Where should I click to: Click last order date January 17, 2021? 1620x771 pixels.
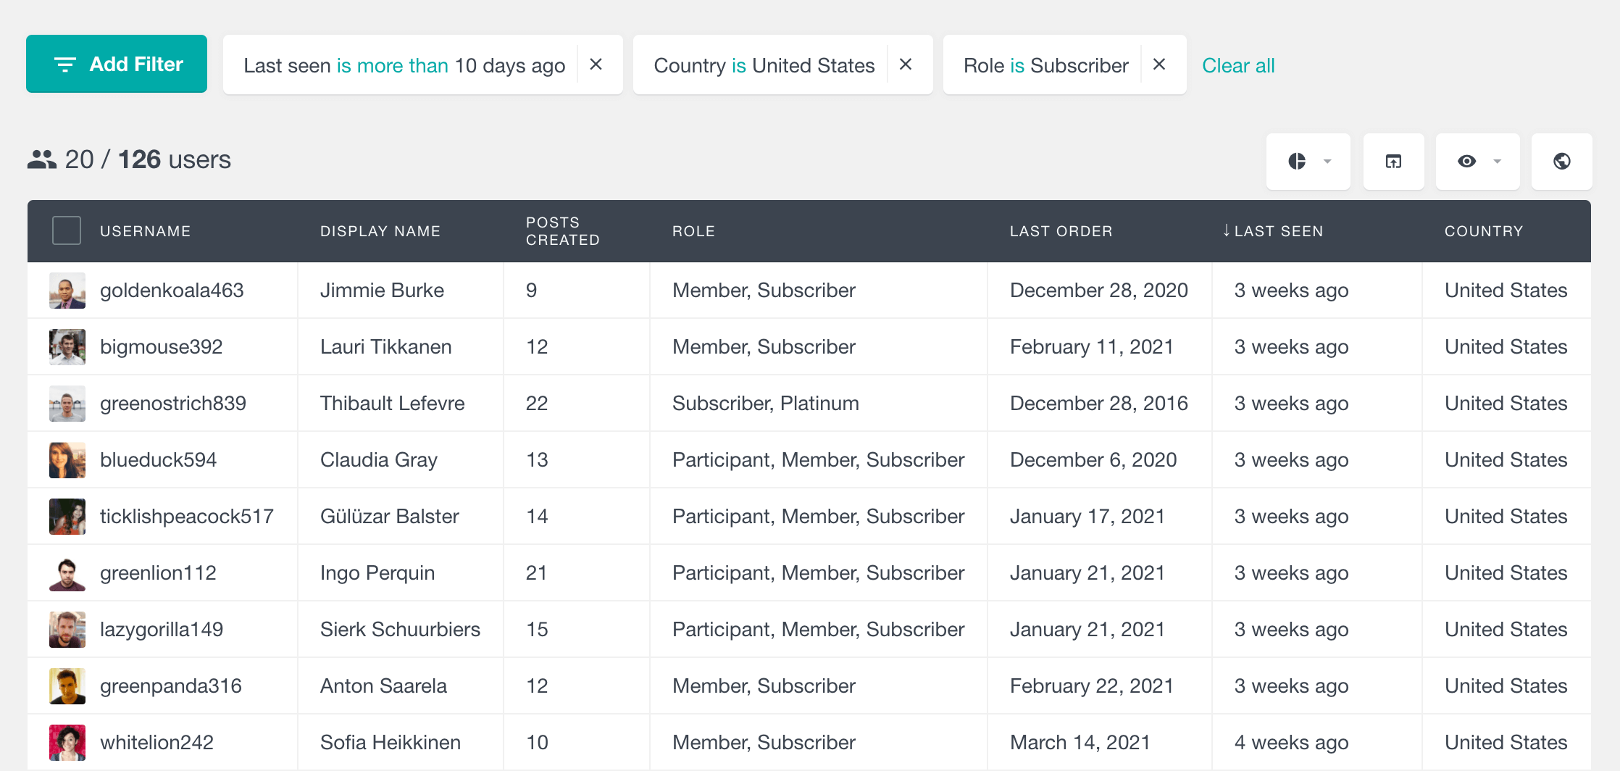pos(1087,517)
